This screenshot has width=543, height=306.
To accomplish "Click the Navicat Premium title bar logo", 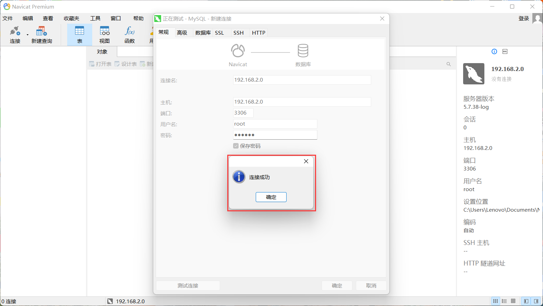I will tap(7, 7).
